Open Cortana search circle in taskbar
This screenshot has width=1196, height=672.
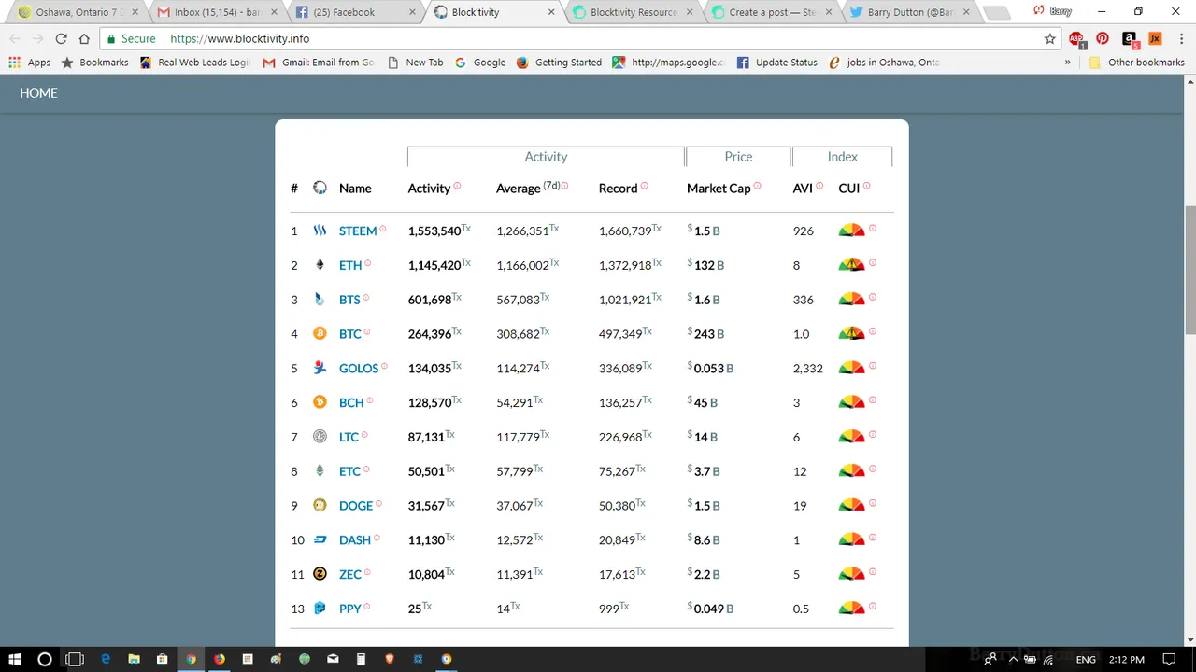tap(44, 659)
